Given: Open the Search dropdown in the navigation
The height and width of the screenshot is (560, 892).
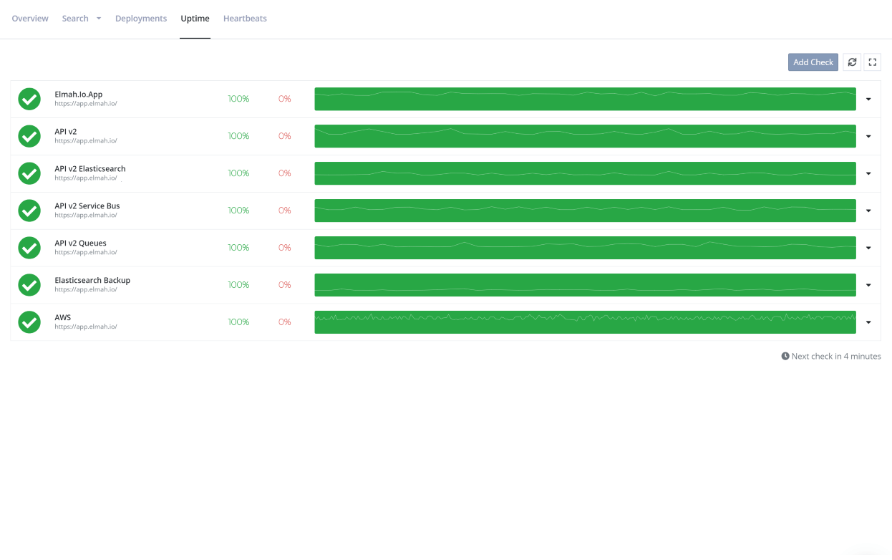Looking at the screenshot, I should (x=81, y=18).
